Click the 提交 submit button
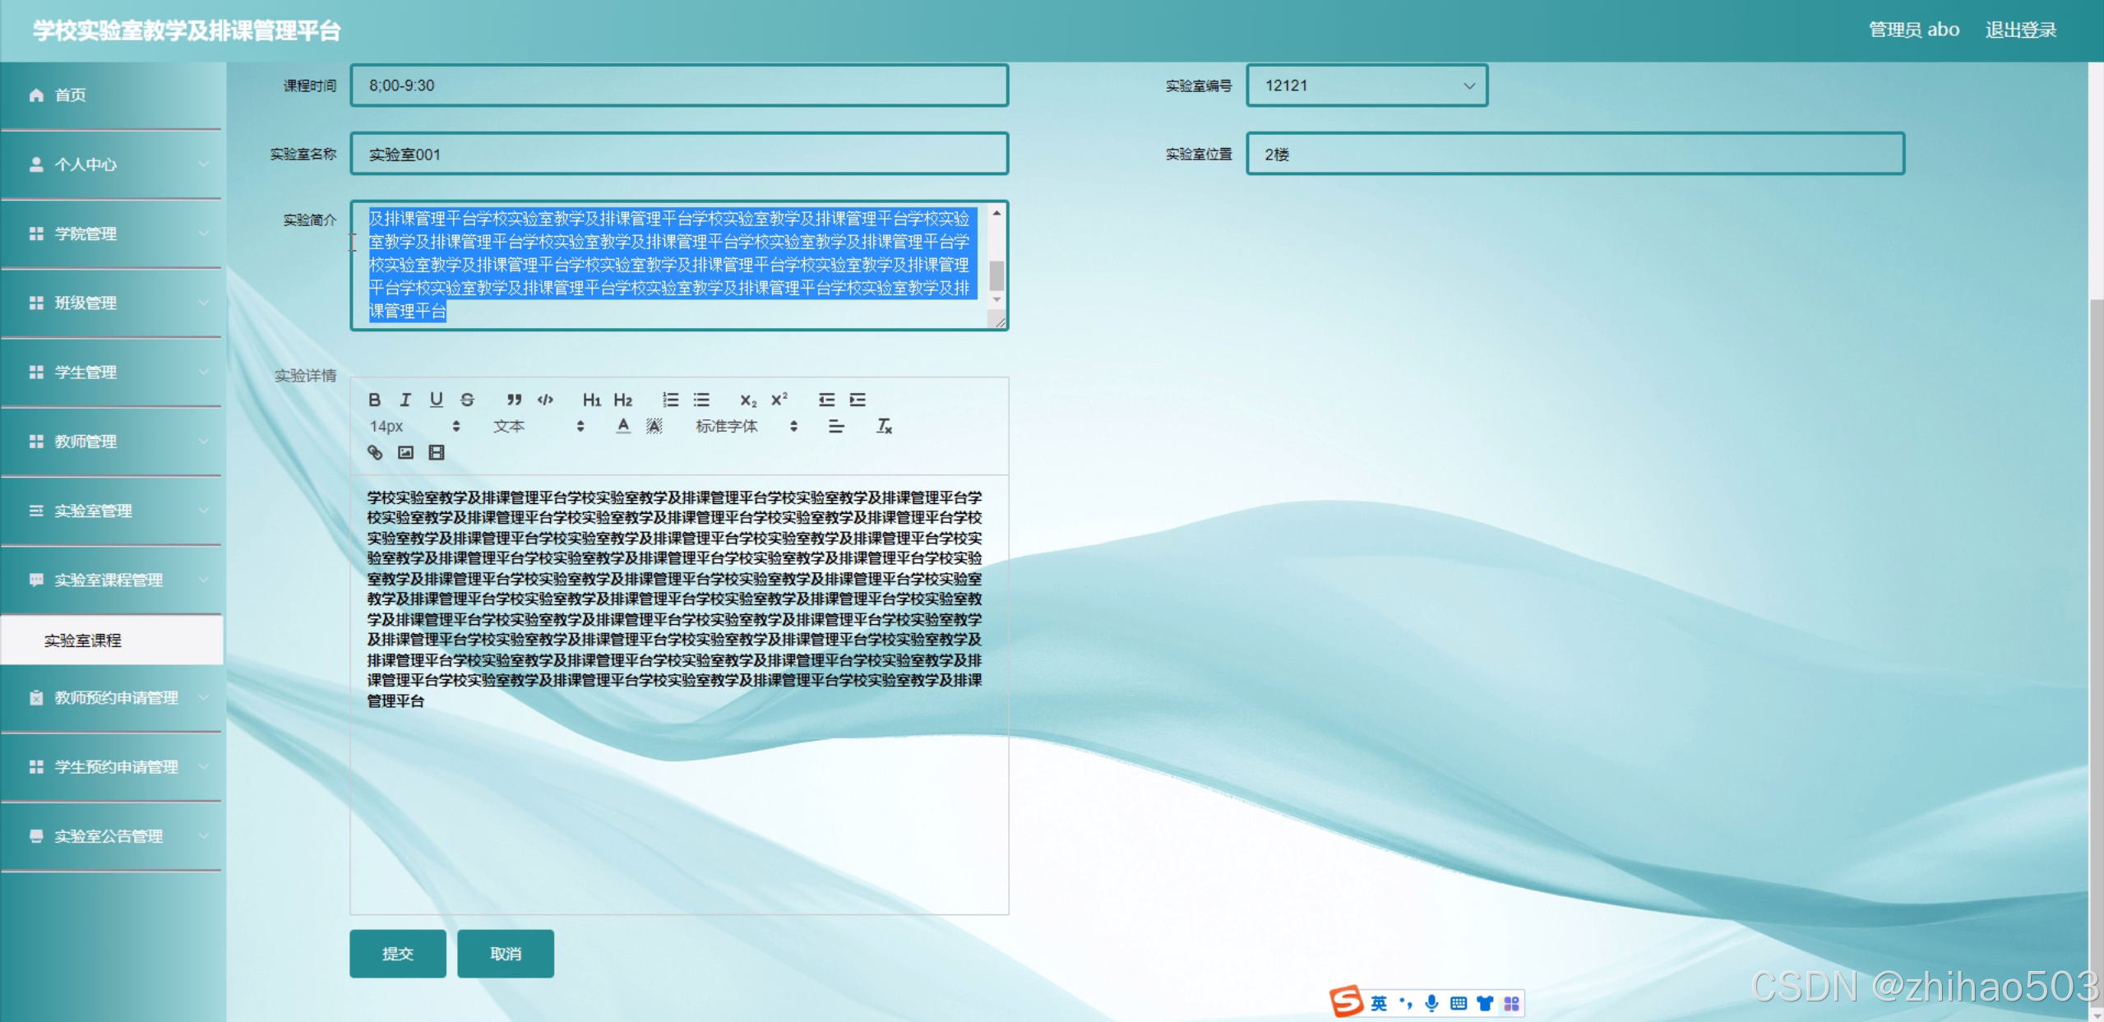 (397, 954)
